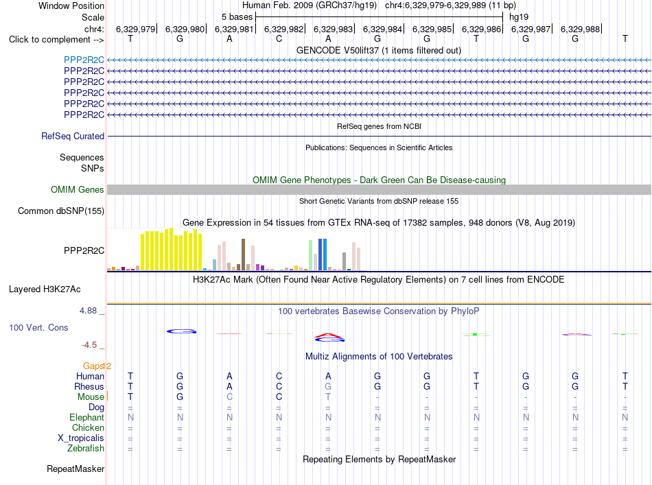Click the light-blue PPP2R2C transcript label
The image size is (652, 485).
84,60
